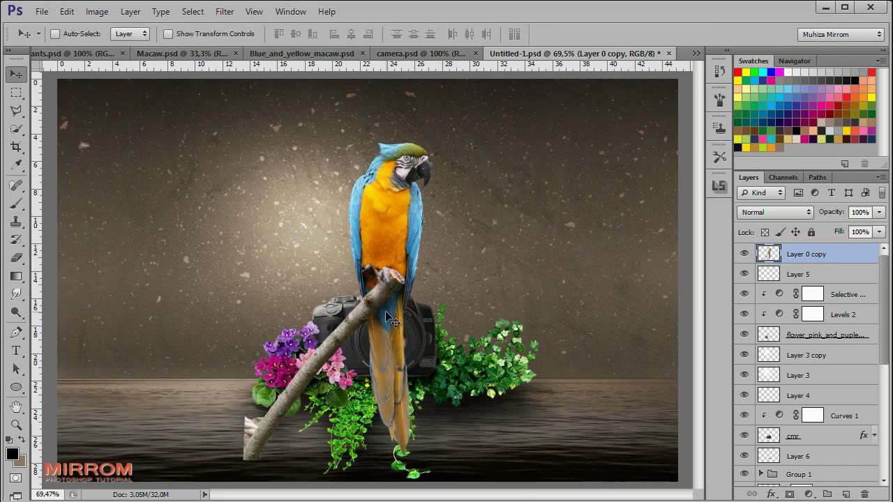Image resolution: width=893 pixels, height=502 pixels.
Task: Select the Eyedropper tool
Action: (16, 165)
